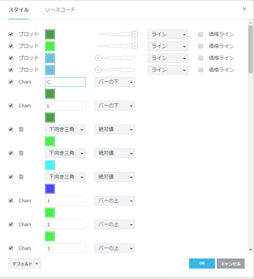Open the second プロット bright green color swatch
This screenshot has height=279, width=254.
click(50, 46)
